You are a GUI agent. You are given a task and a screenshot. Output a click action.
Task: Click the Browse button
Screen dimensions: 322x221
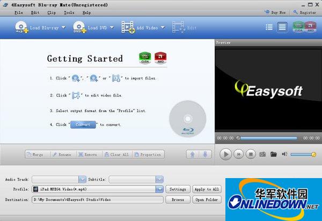point(178,200)
